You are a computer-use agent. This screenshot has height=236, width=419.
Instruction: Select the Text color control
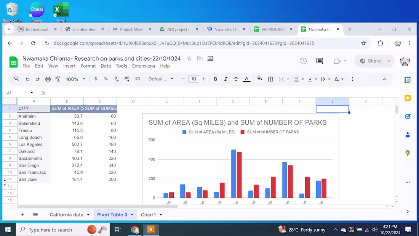[246, 79]
